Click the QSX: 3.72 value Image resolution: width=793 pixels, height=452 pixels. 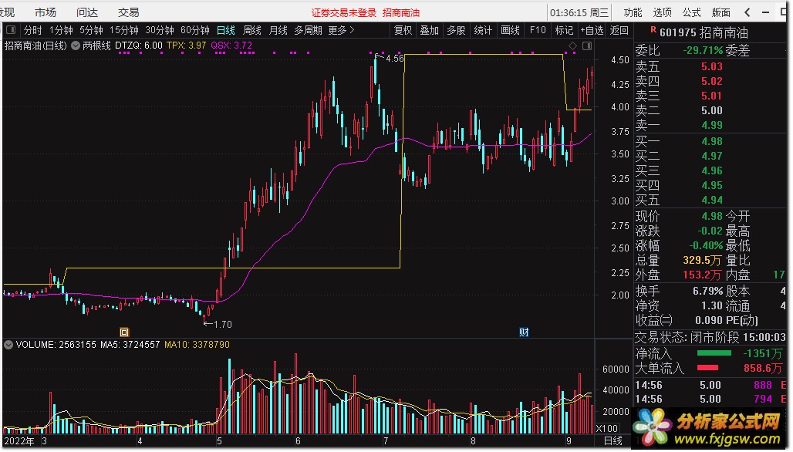231,46
